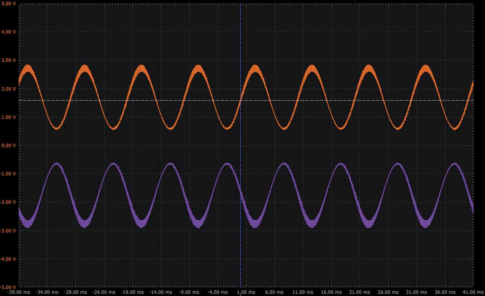Viewport: 485px width, 296px height.
Task: Select the -19.00 ms time axis label
Action: click(132, 292)
